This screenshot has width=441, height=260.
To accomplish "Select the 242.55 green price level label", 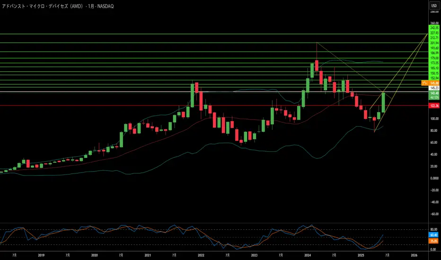I will pos(434,28).
